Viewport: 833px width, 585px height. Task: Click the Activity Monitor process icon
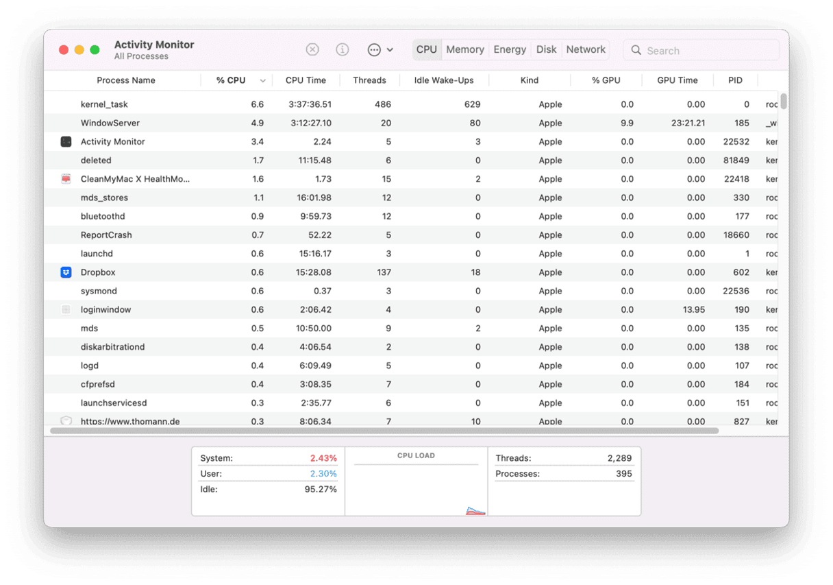pos(66,142)
